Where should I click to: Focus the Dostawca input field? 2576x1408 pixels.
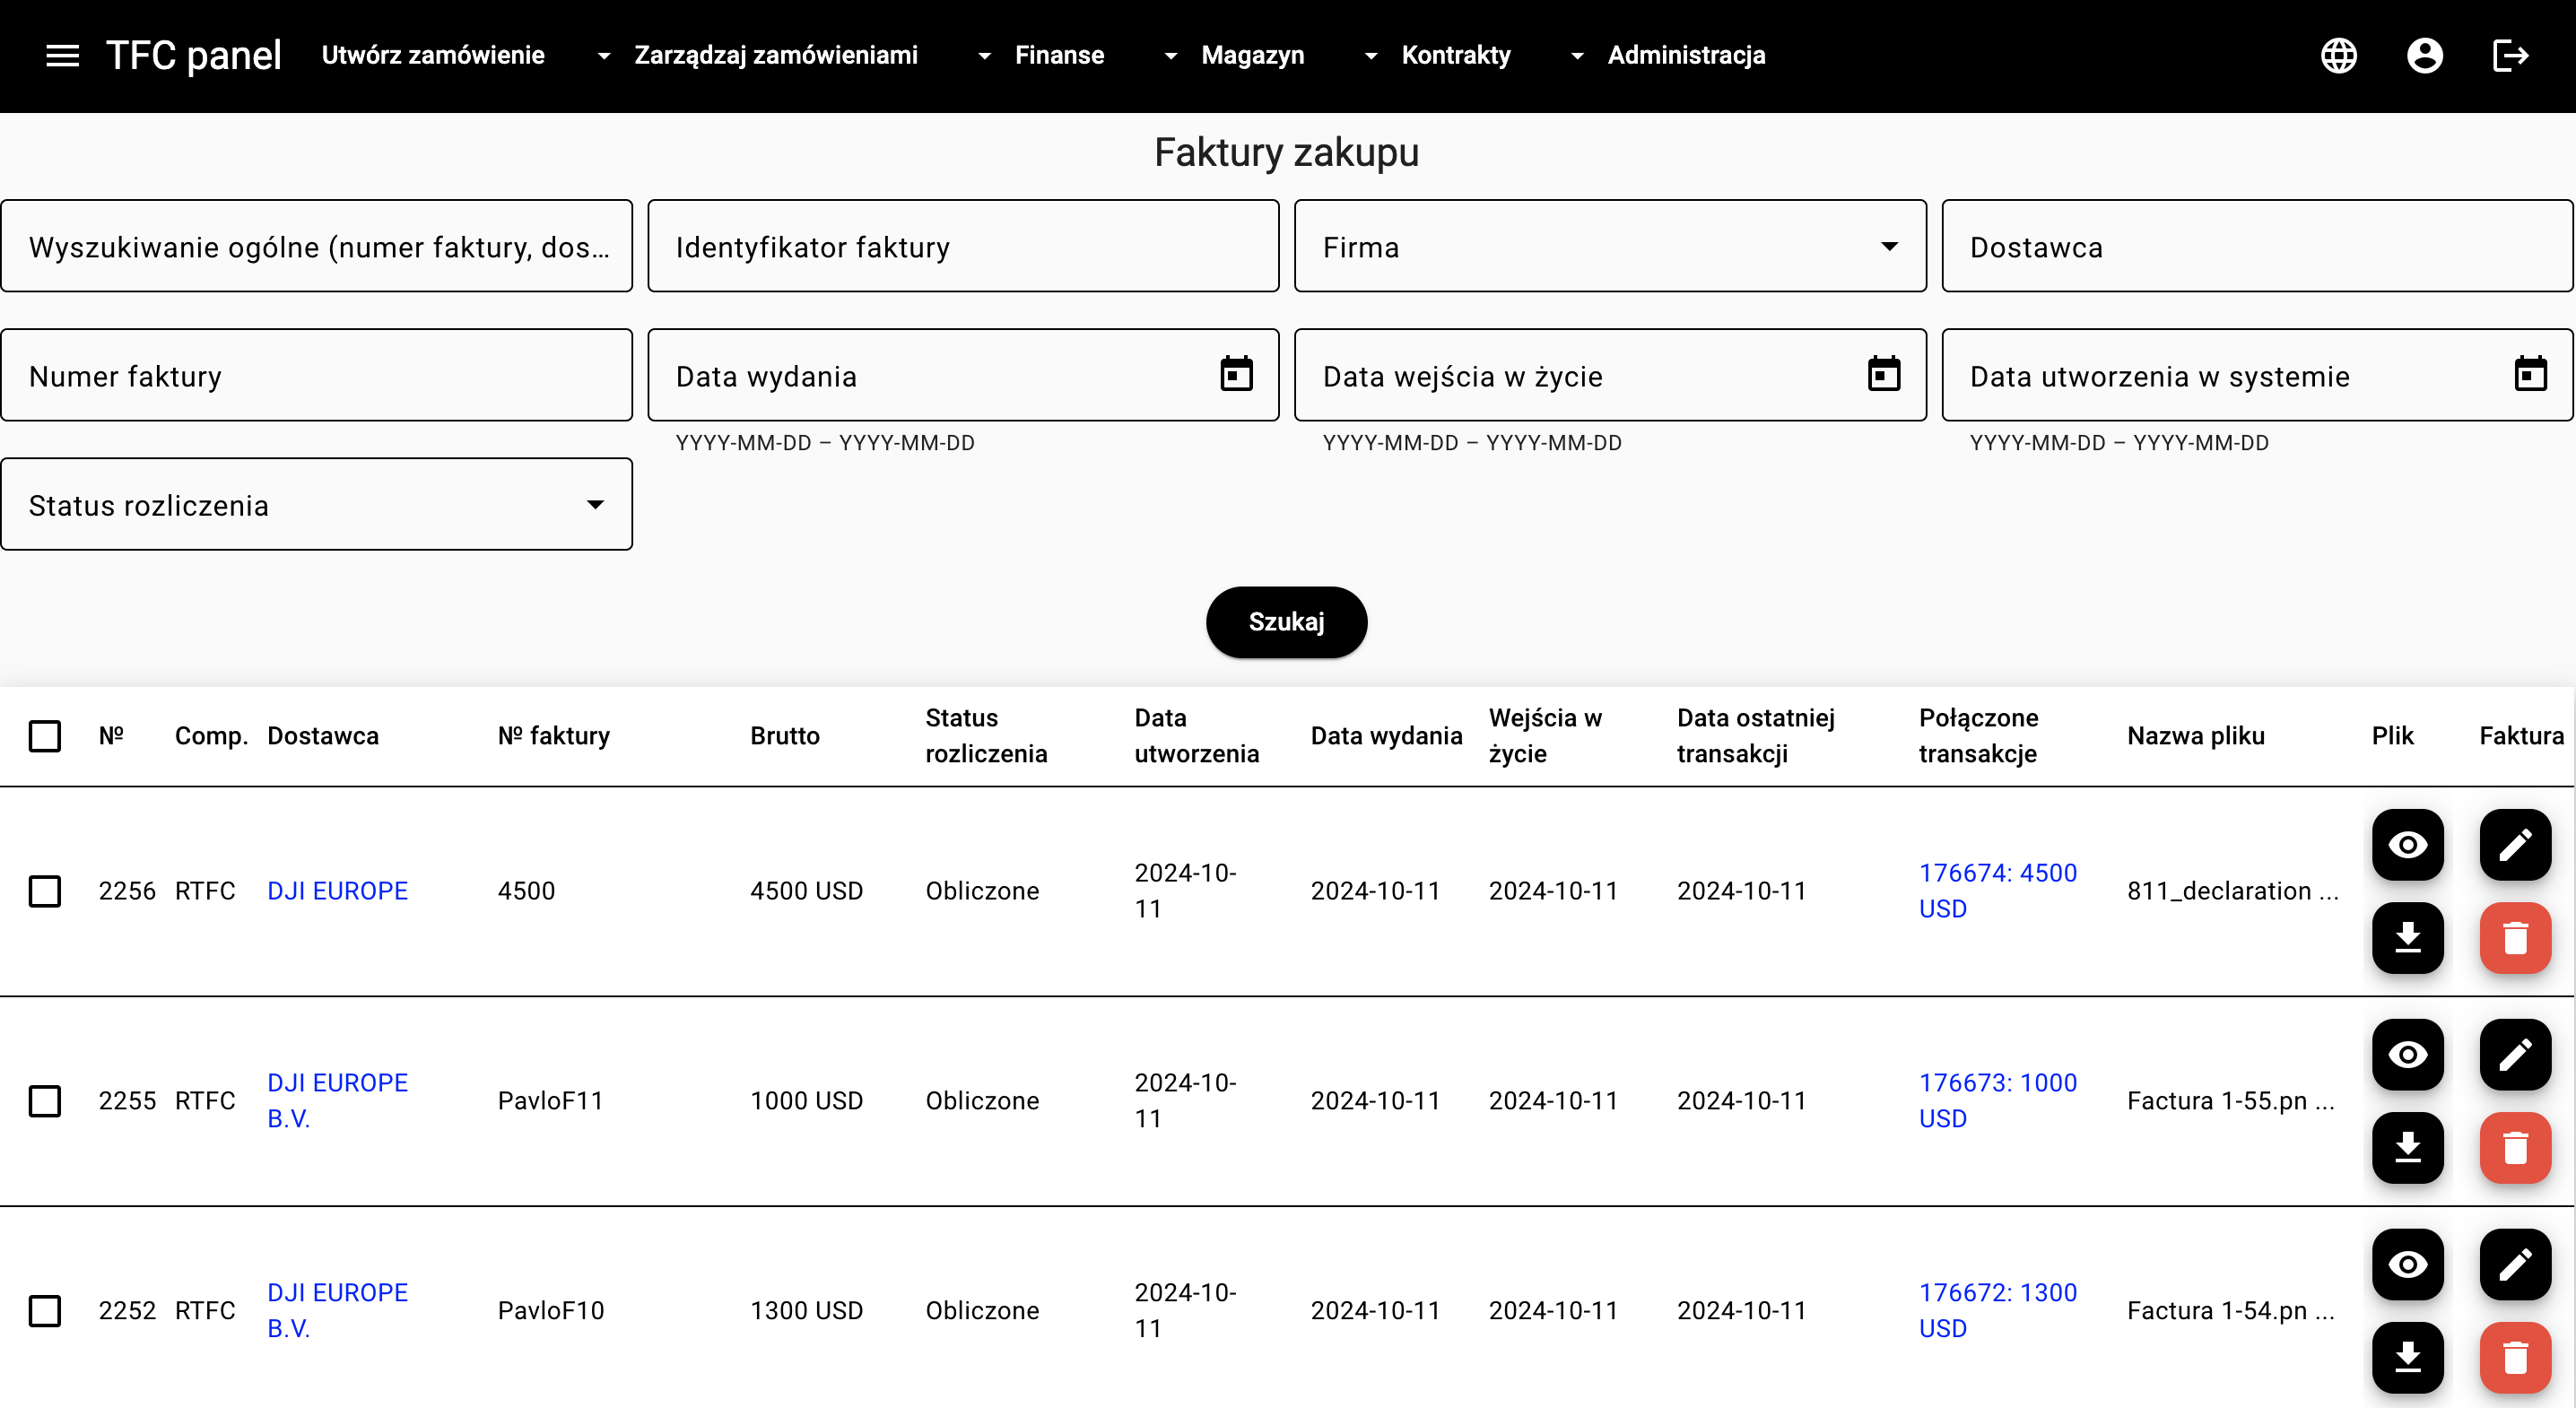[2257, 246]
